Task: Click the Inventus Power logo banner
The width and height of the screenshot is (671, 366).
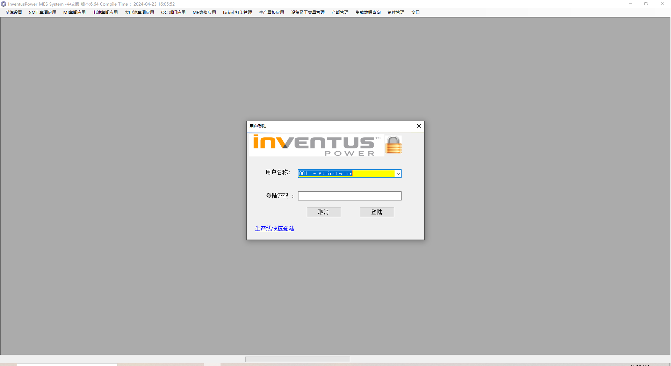Action: tap(317, 145)
